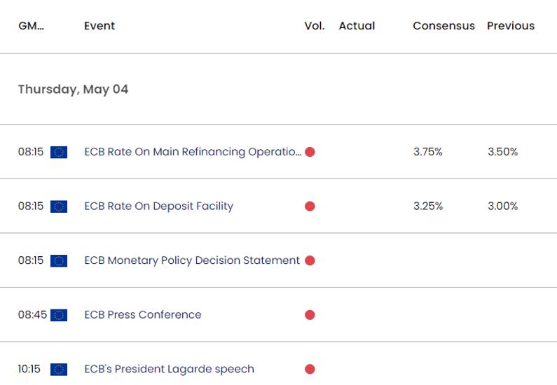Click red volatility dot for Deposit Facility
The image size is (557, 385).
310,206
